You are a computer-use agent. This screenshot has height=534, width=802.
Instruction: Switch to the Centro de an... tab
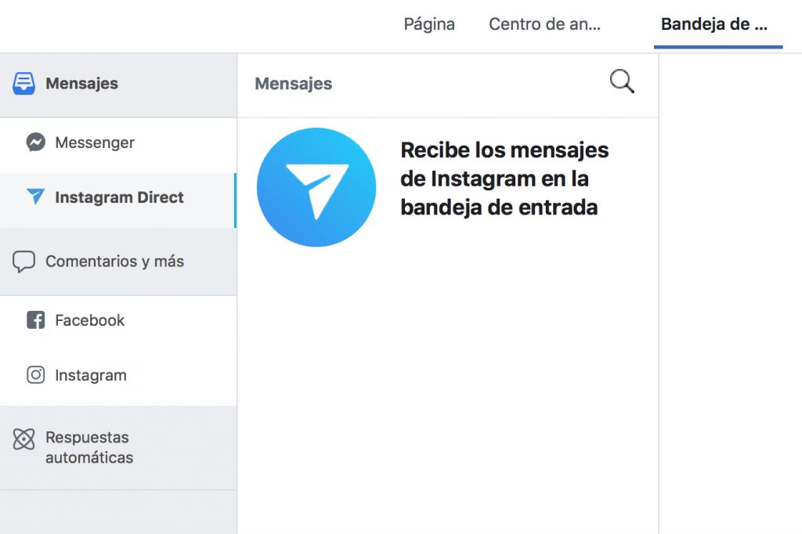pyautogui.click(x=545, y=24)
